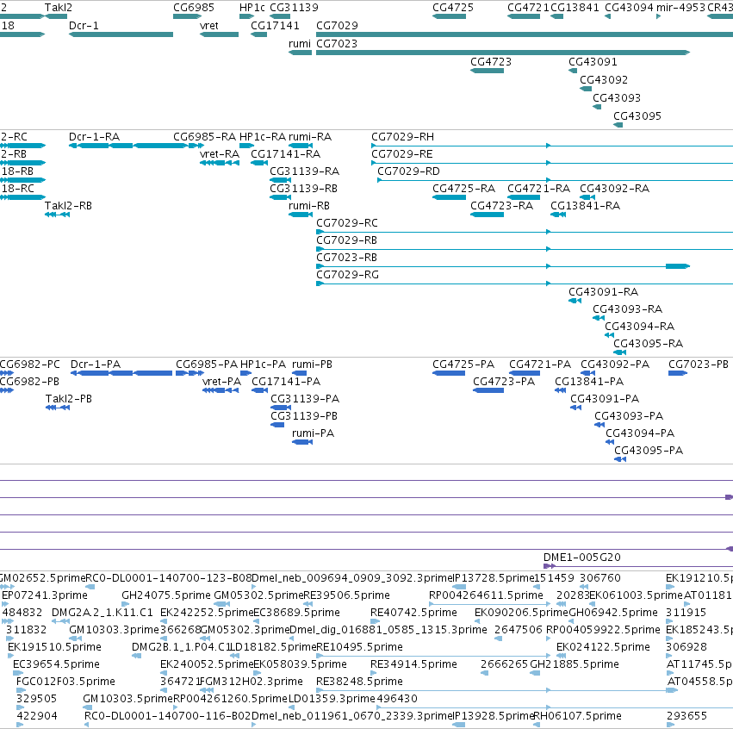Select the CG4723 gene label
This screenshot has height=729, width=733.
pos(491,62)
